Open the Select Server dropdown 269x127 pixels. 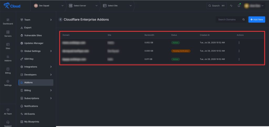[x=83, y=6]
